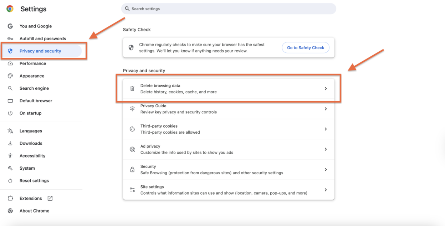Click the signpost icon for Privacy Guide
The height and width of the screenshot is (226, 445).
coord(132,109)
